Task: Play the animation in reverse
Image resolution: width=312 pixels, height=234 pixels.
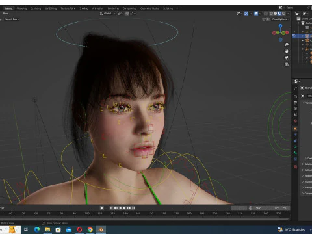Action: point(120,208)
